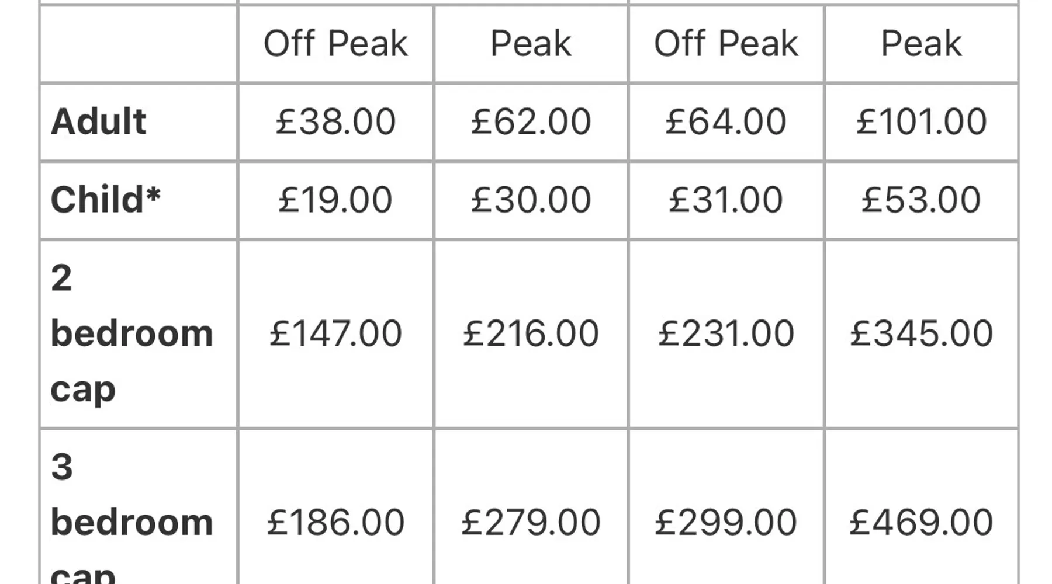Select the £216.00 price cell

click(531, 333)
